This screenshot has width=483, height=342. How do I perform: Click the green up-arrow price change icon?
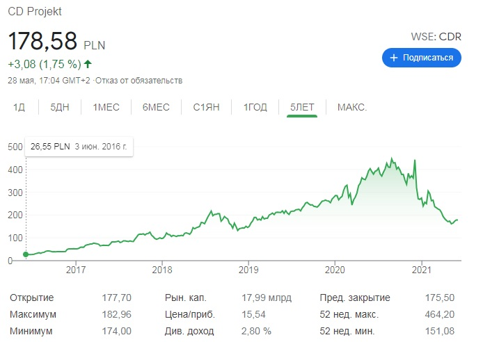pos(88,64)
